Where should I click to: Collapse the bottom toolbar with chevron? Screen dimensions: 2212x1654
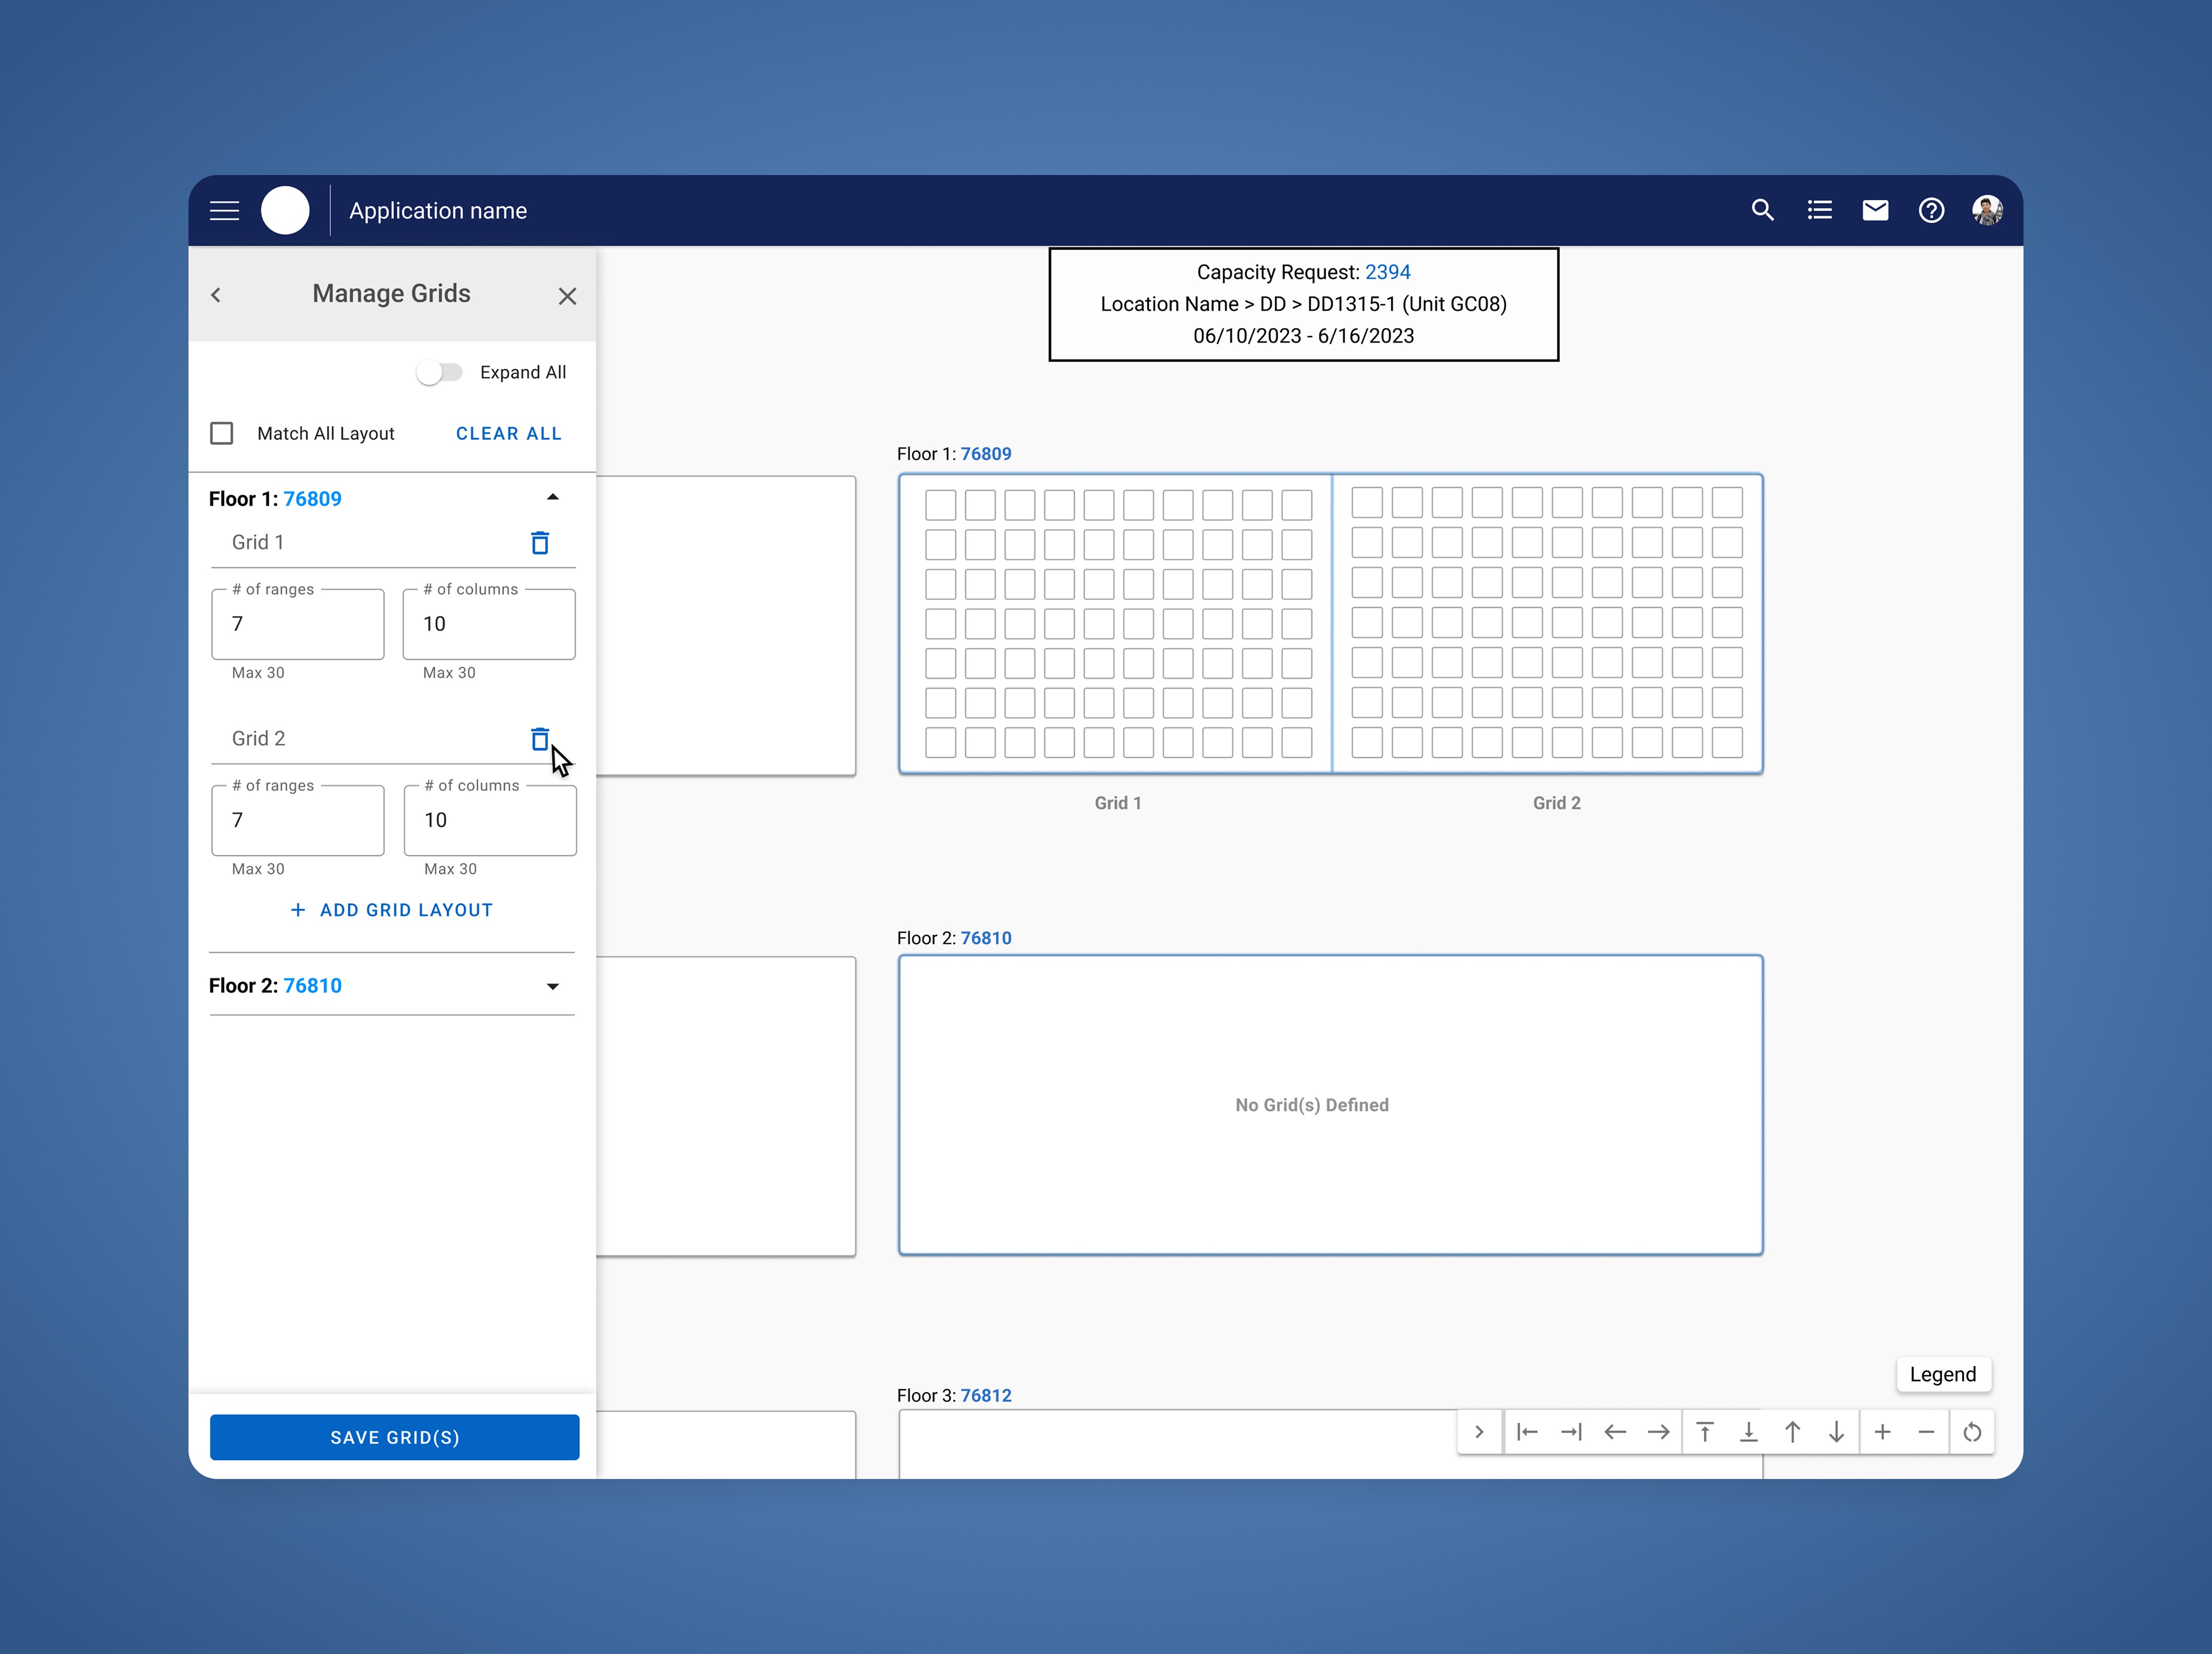(1479, 1432)
